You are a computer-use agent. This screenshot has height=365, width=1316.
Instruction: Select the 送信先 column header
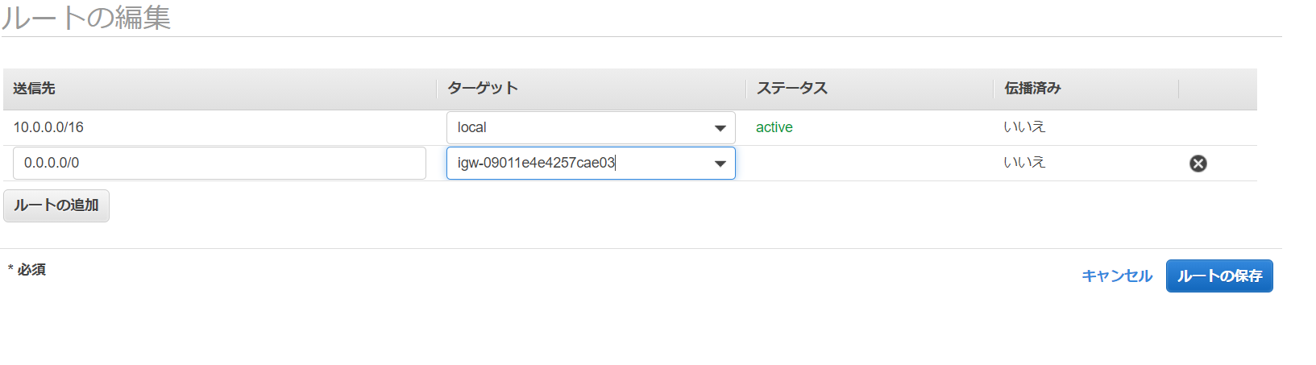click(34, 89)
